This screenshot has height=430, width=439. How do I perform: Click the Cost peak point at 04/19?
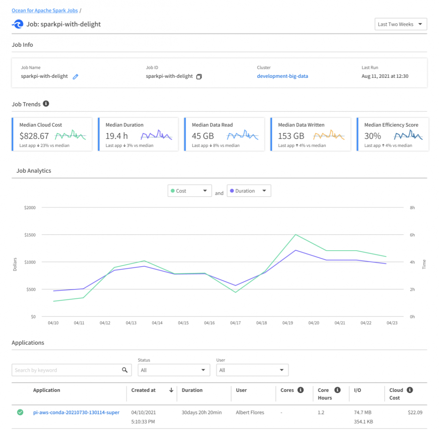pyautogui.click(x=296, y=235)
